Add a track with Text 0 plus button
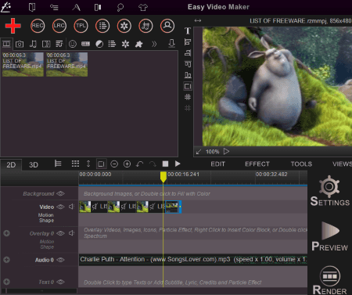Screen dimensions: 352x295 pos(7,282)
